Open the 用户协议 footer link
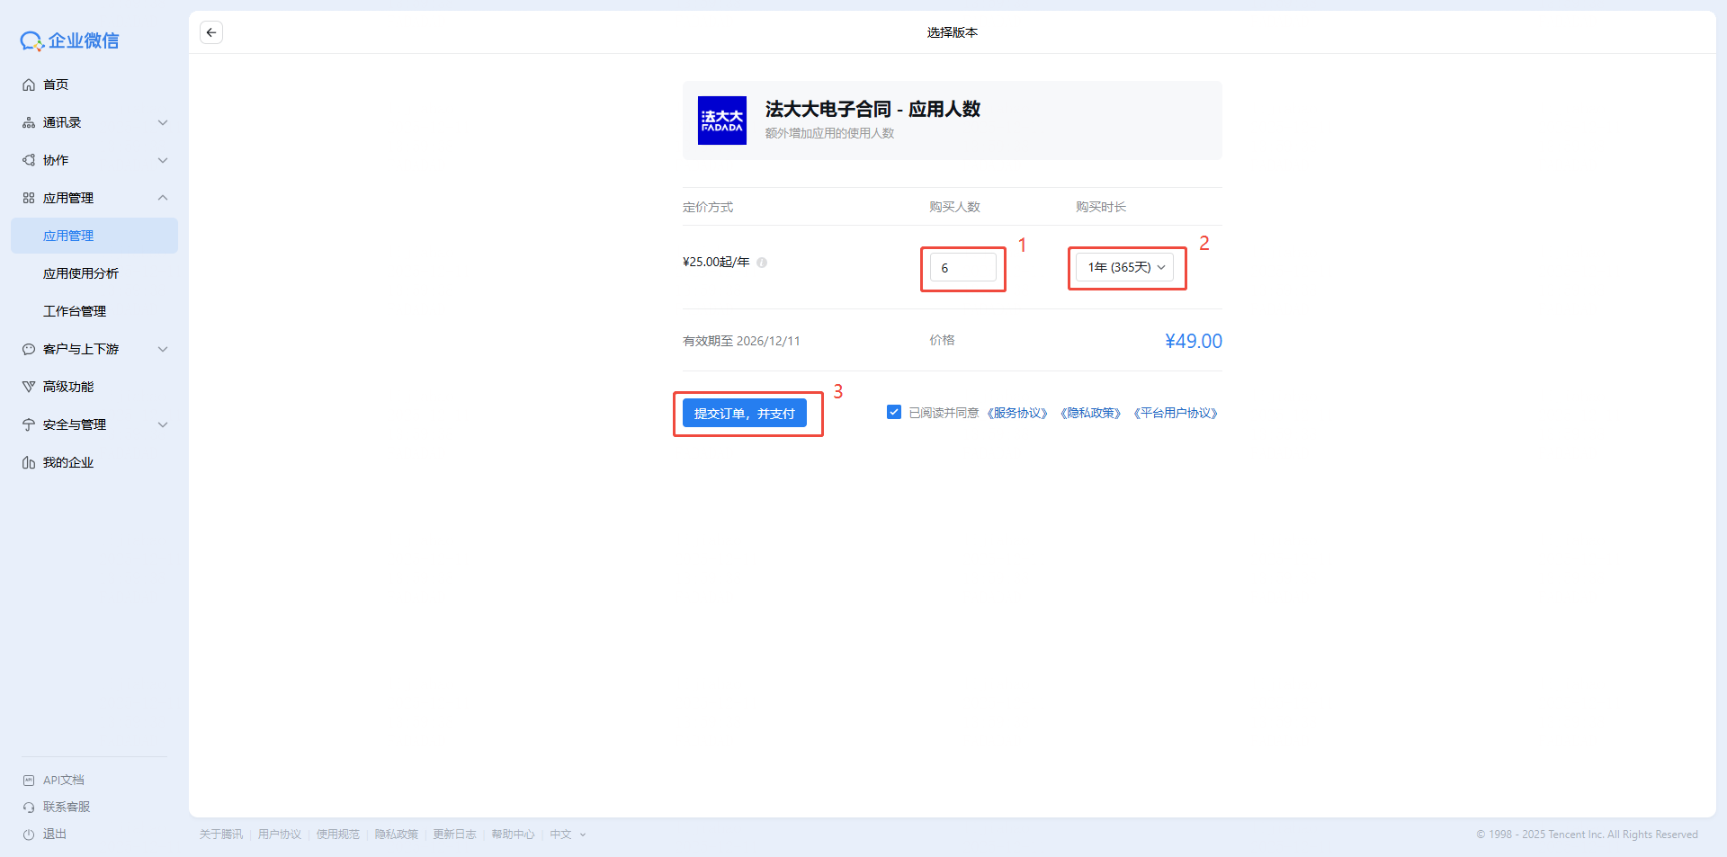This screenshot has height=857, width=1727. 280,835
